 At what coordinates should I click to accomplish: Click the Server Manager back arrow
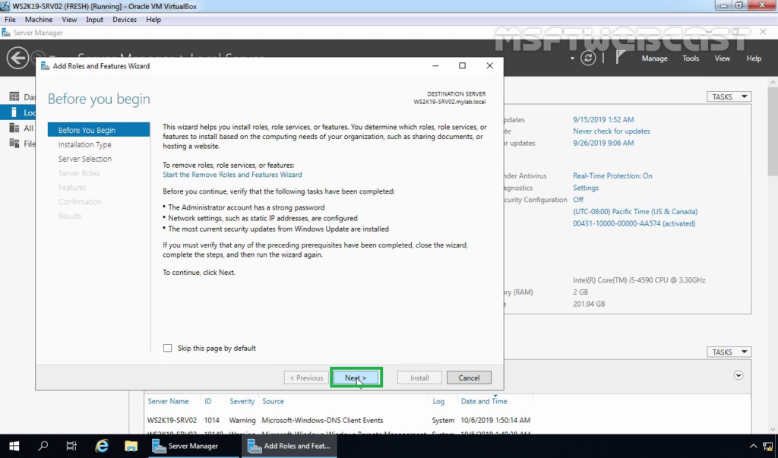17,58
